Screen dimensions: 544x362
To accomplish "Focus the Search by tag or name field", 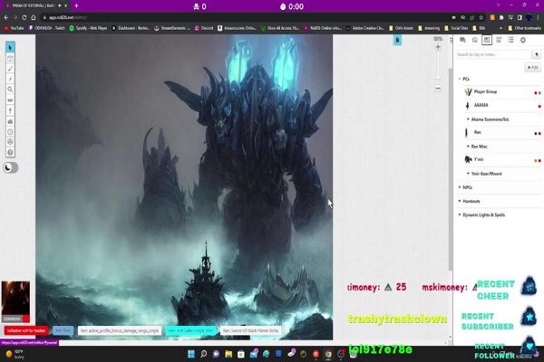I will (493, 54).
